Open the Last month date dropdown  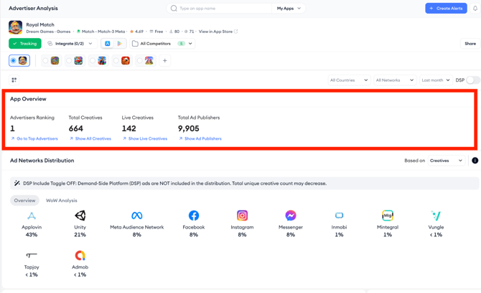click(436, 80)
